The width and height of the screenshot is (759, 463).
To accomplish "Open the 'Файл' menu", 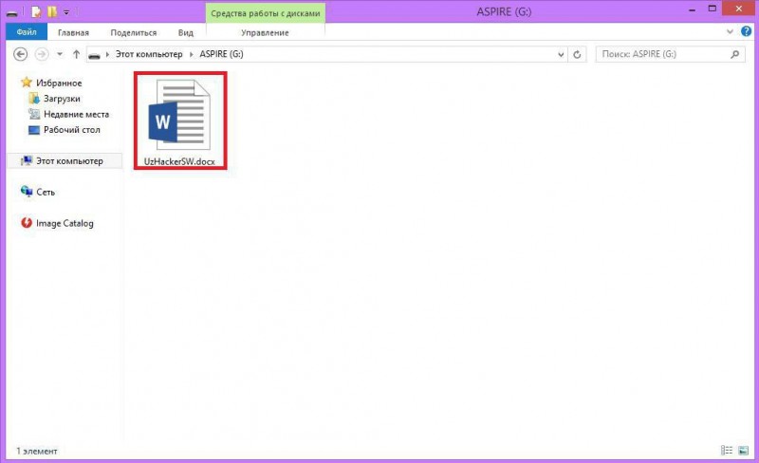I will [x=27, y=32].
